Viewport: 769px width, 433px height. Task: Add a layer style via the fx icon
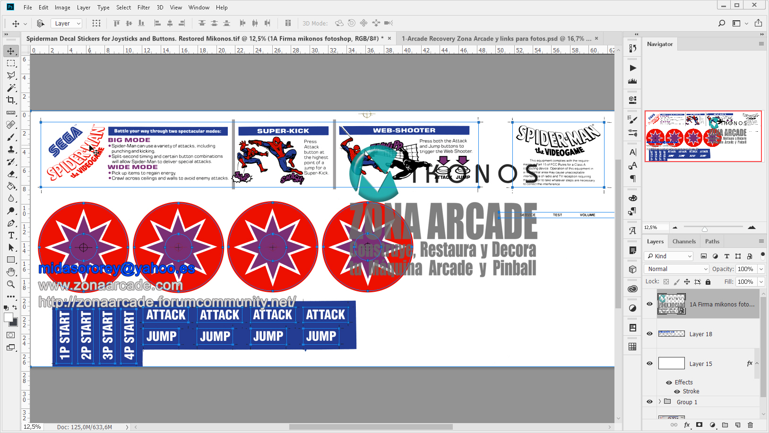687,425
